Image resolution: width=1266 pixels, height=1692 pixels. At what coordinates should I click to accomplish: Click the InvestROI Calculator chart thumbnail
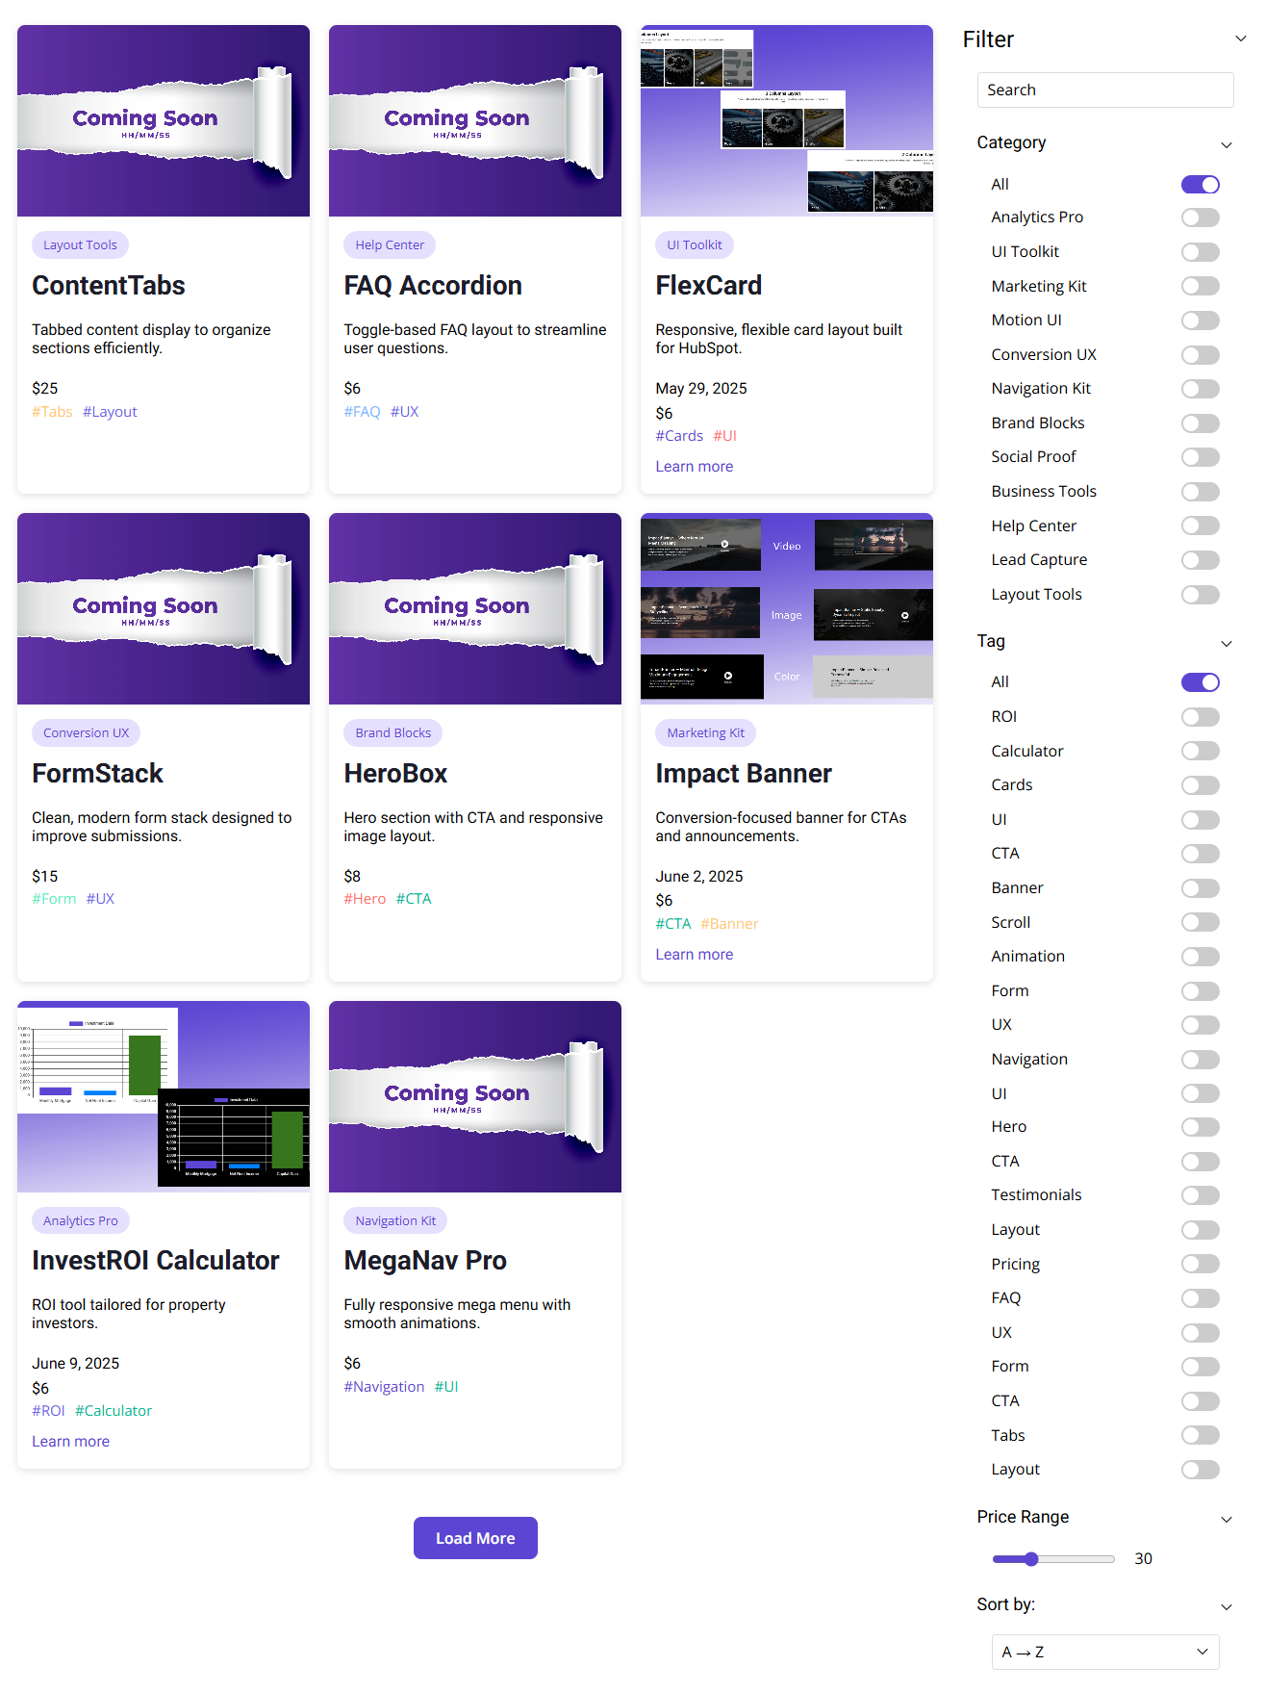click(x=164, y=1096)
